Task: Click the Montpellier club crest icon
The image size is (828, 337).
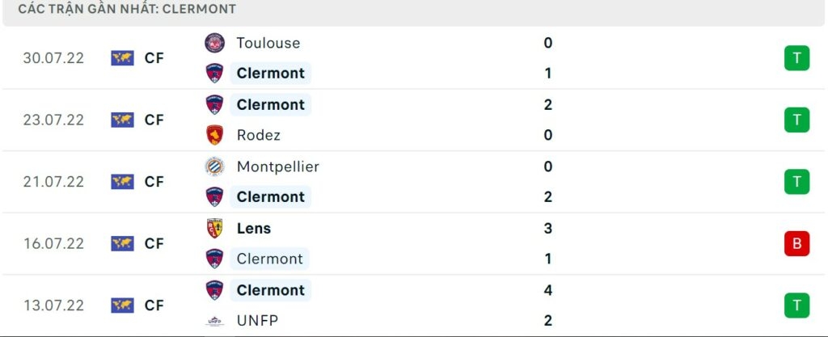Action: (214, 166)
